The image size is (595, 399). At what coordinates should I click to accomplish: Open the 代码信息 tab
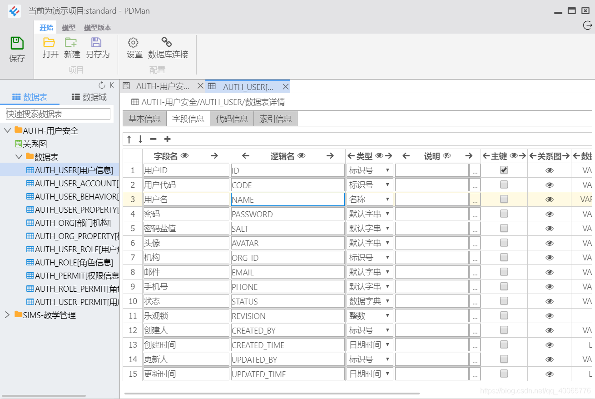point(232,119)
